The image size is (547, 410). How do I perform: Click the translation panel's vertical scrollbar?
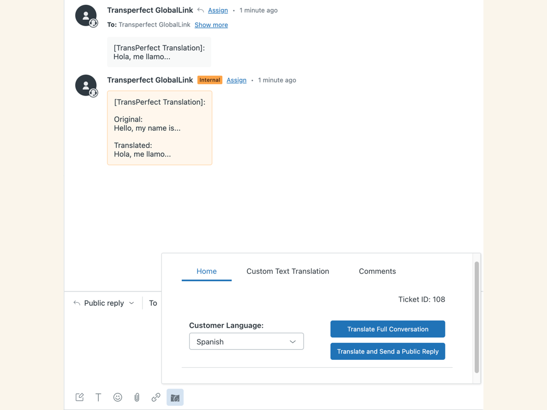[476, 317]
